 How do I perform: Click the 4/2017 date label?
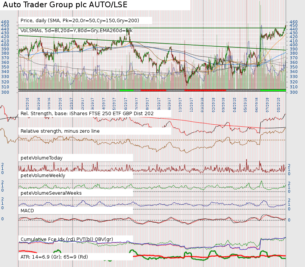pos(104,104)
